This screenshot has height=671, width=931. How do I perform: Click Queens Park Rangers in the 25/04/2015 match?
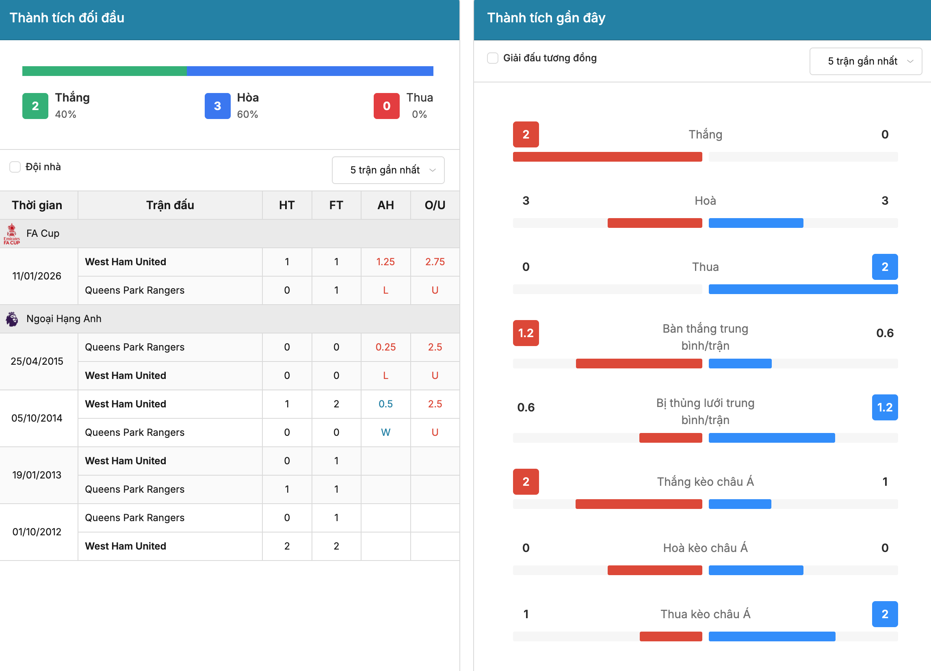pyautogui.click(x=134, y=347)
